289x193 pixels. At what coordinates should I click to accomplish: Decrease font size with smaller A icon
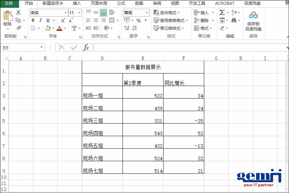[x=71, y=20]
